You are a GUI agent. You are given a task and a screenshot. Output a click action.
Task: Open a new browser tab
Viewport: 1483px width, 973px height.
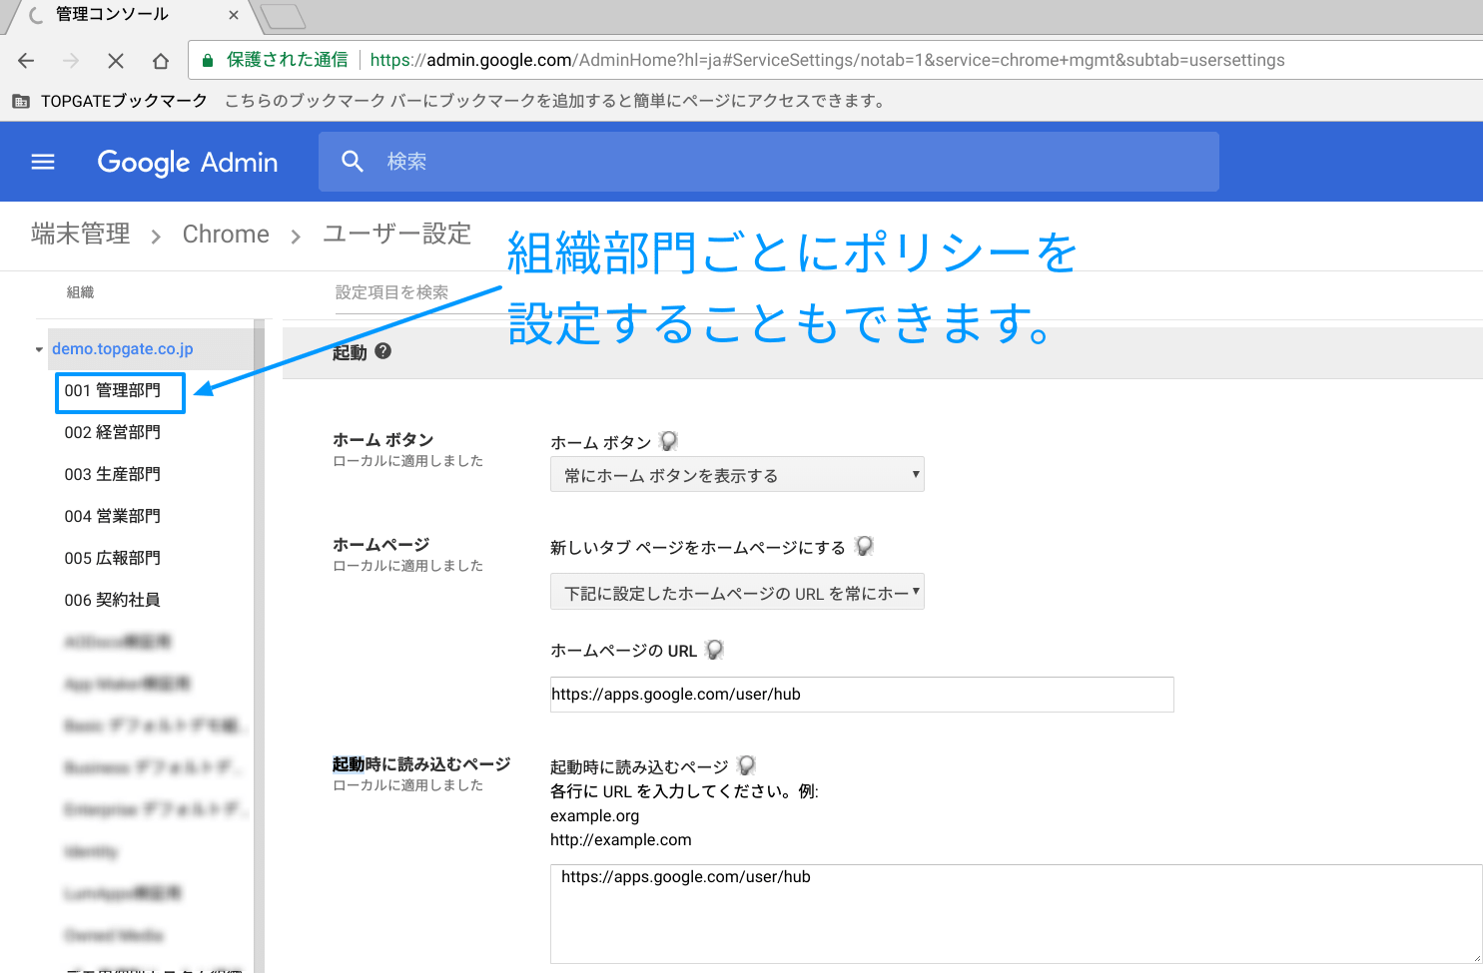pyautogui.click(x=283, y=17)
